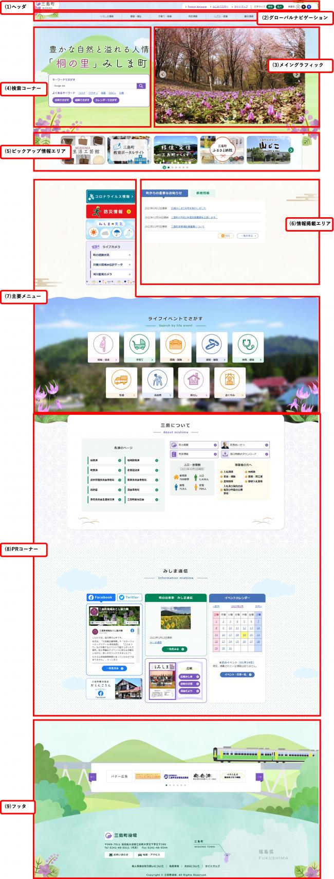Select the コロナ frequent keyword

82,93
